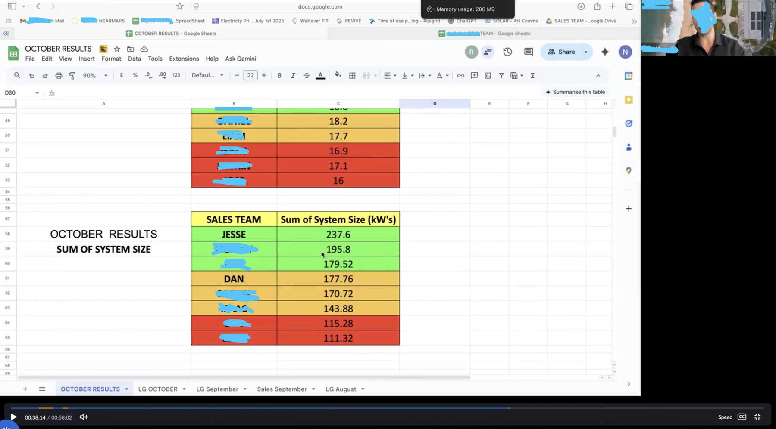Screen dimensions: 776x429
Task: Open horizontal align dropdown
Action: pyautogui.click(x=390, y=75)
